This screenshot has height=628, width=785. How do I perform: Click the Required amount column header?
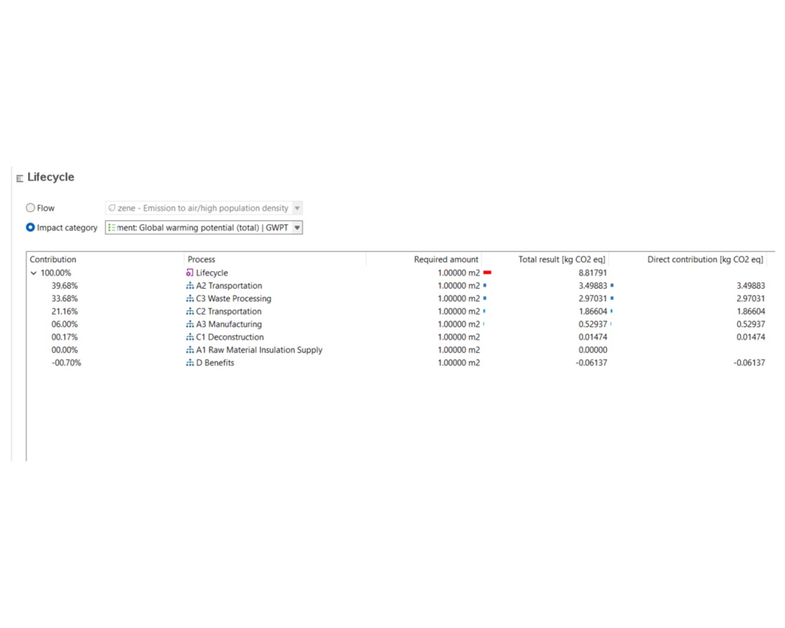click(445, 259)
